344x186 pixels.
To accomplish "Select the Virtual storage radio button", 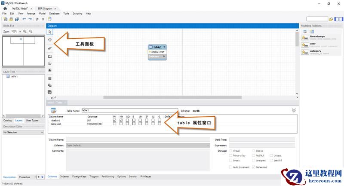I will click(230, 151).
